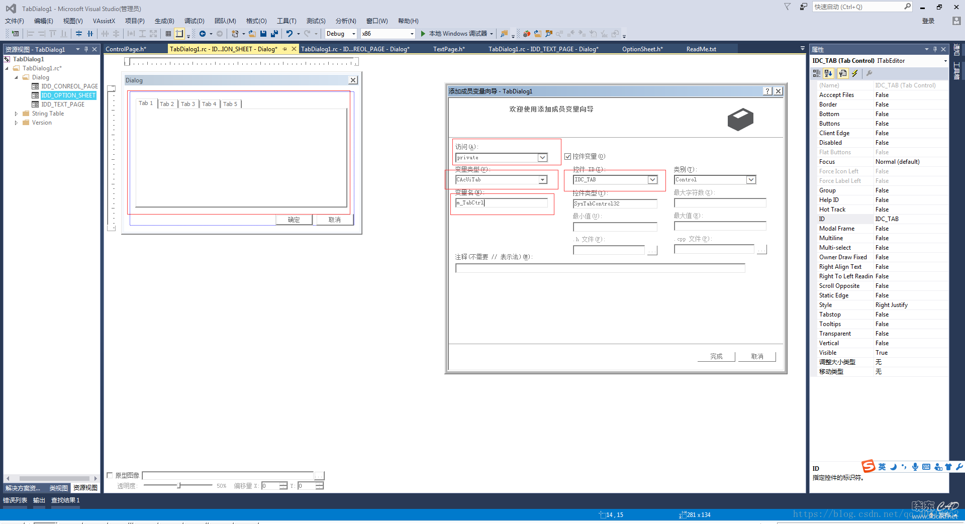Click the Style property Right Justify
The image size is (965, 524).
point(911,305)
